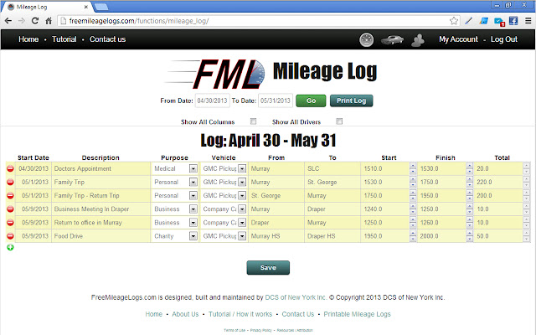
Task: Open My Account
Action: pos(458,39)
